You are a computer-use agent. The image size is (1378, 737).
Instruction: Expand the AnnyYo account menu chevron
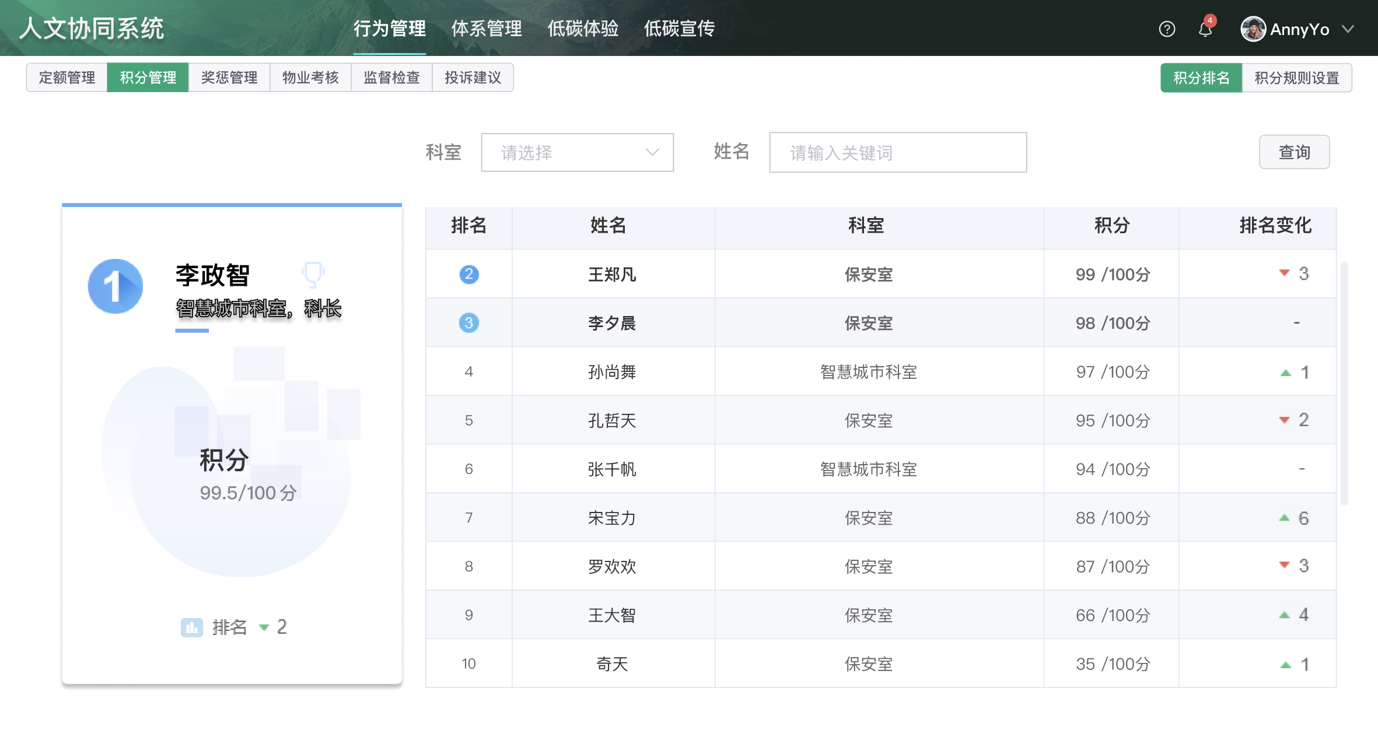pyautogui.click(x=1348, y=29)
